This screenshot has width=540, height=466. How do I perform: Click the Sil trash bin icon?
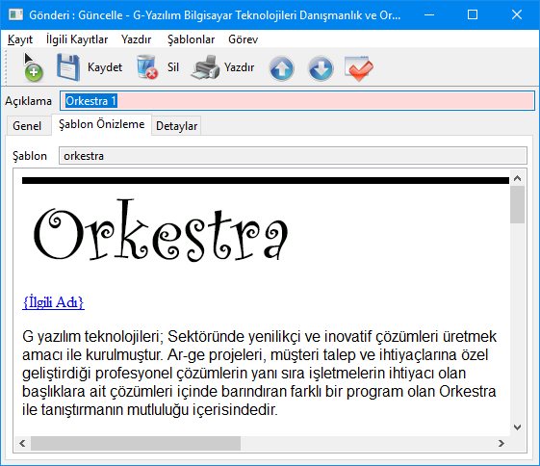pyautogui.click(x=146, y=67)
